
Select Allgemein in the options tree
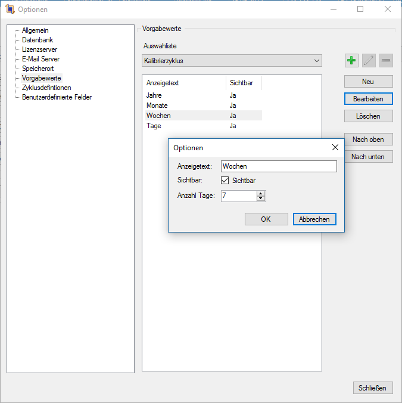35,30
